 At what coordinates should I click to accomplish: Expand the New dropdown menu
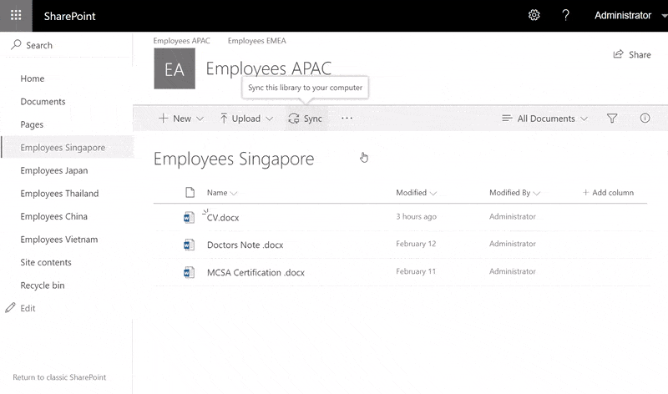181,119
